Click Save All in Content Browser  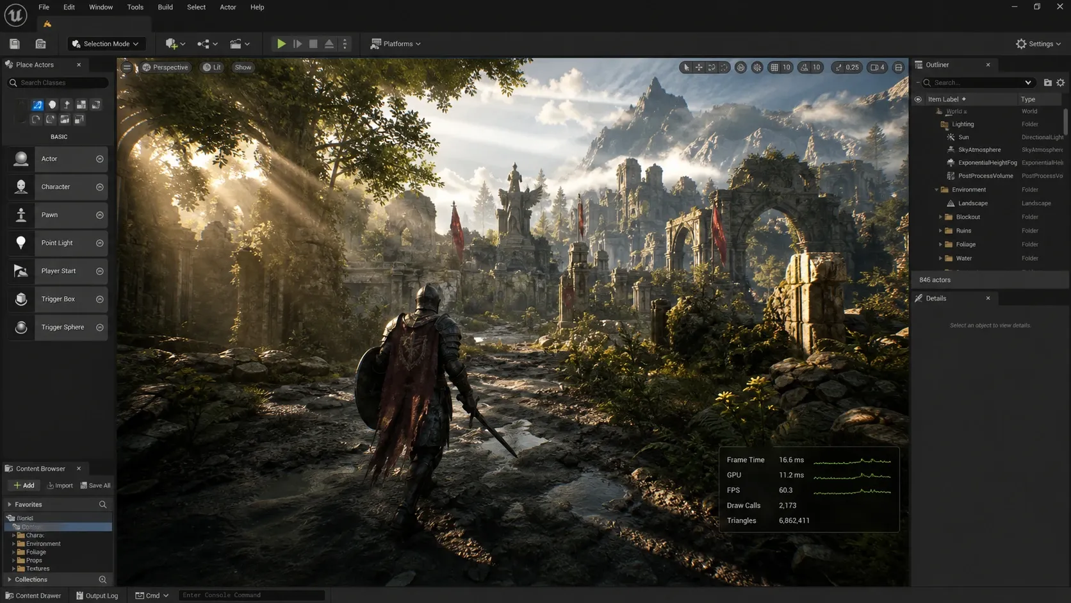click(95, 486)
